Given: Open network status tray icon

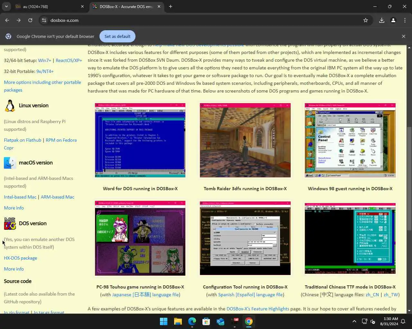Looking at the screenshot, I should [x=364, y=321].
